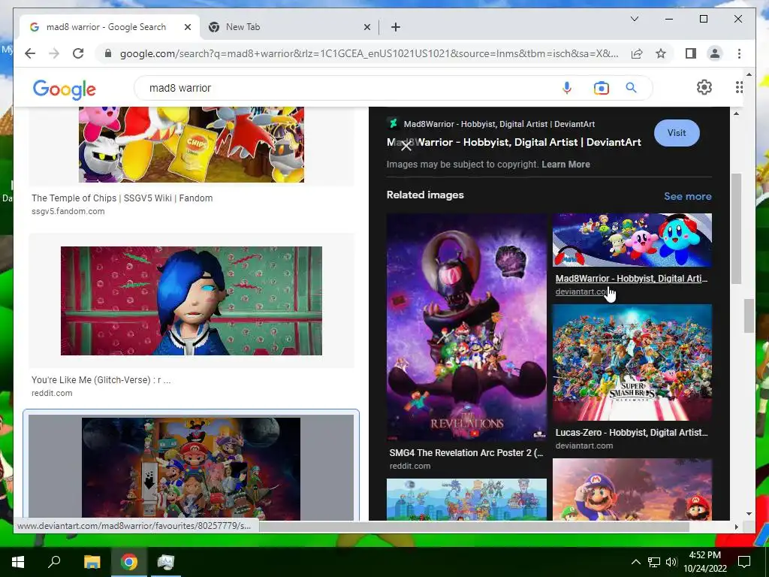
Task: Open 'Lucas-Zero - Hobbyist, Digital Artist' link
Action: (631, 433)
